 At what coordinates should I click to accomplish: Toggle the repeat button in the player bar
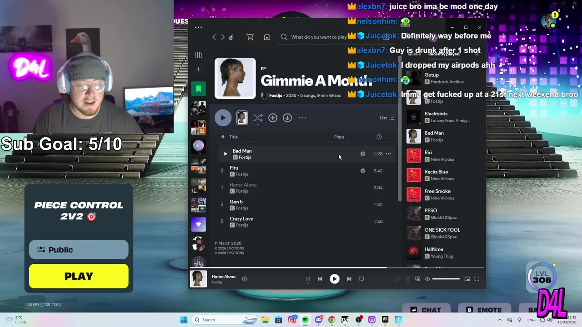coord(361,279)
